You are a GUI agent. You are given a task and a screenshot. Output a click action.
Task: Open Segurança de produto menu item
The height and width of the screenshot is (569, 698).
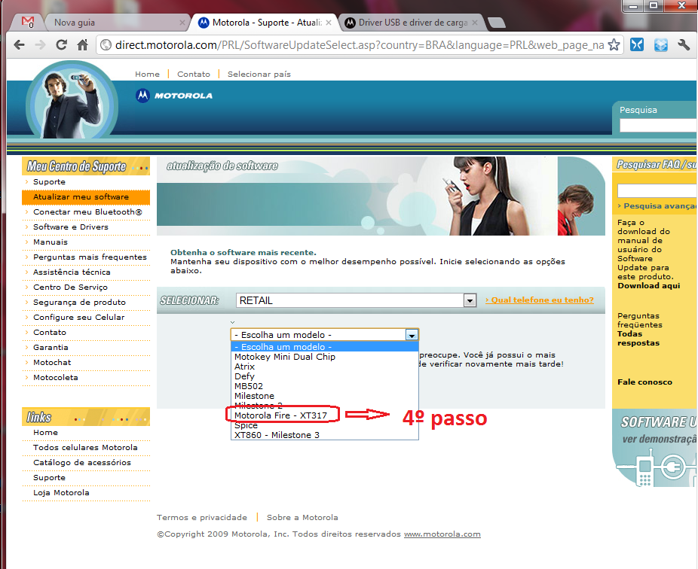(79, 303)
